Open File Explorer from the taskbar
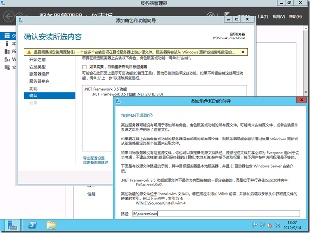This screenshot has width=310, height=233. (x=51, y=225)
